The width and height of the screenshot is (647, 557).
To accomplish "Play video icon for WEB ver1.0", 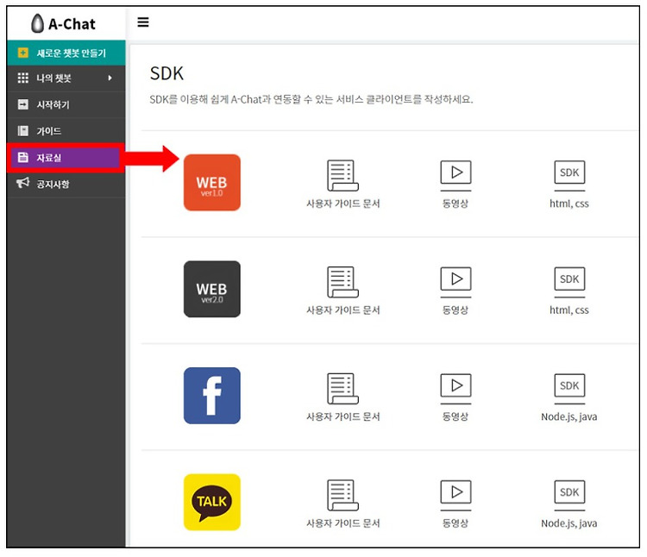I will [456, 175].
